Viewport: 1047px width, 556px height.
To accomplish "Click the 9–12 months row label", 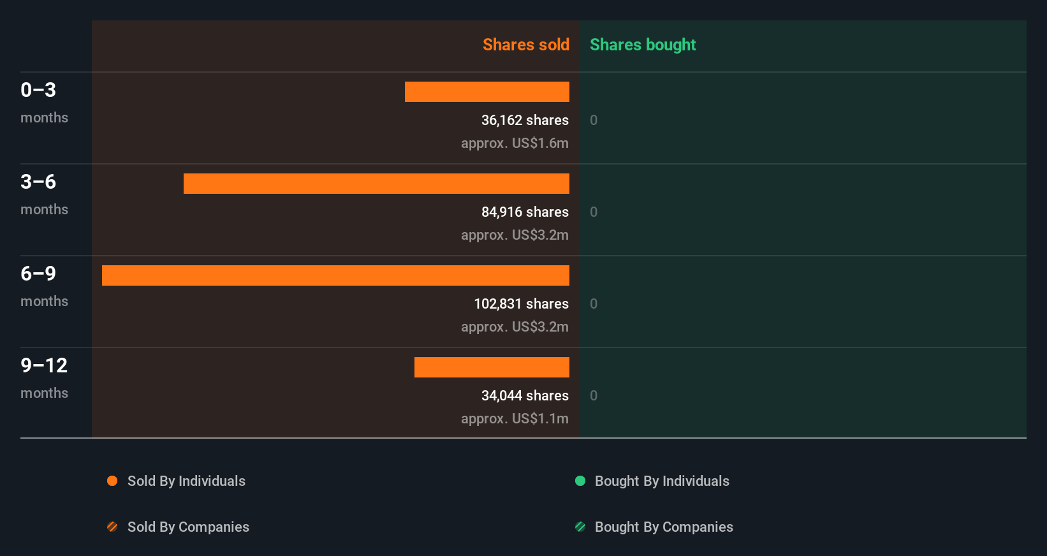I will tap(44, 378).
